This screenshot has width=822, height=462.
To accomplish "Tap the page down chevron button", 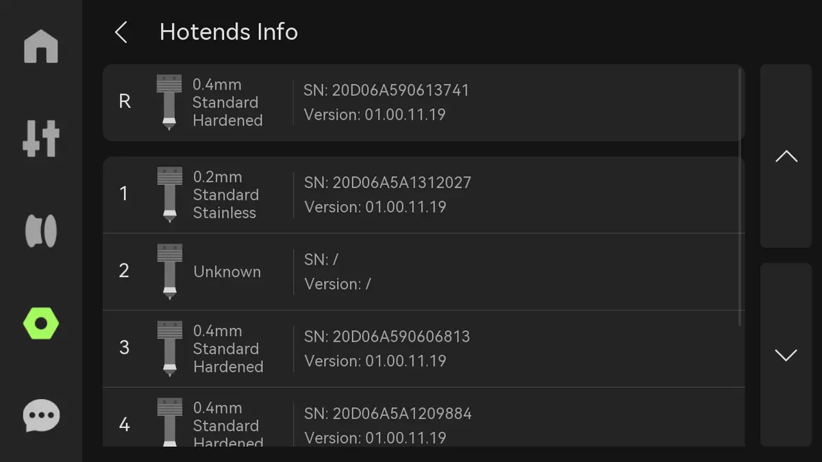I will (x=786, y=355).
